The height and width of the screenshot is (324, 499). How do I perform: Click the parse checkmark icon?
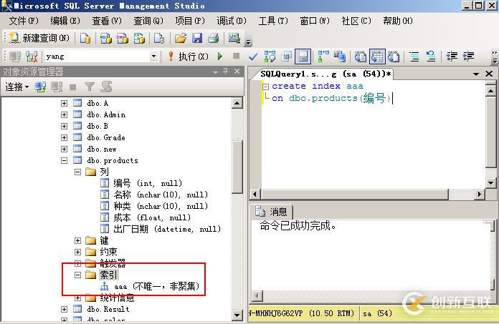coord(253,57)
